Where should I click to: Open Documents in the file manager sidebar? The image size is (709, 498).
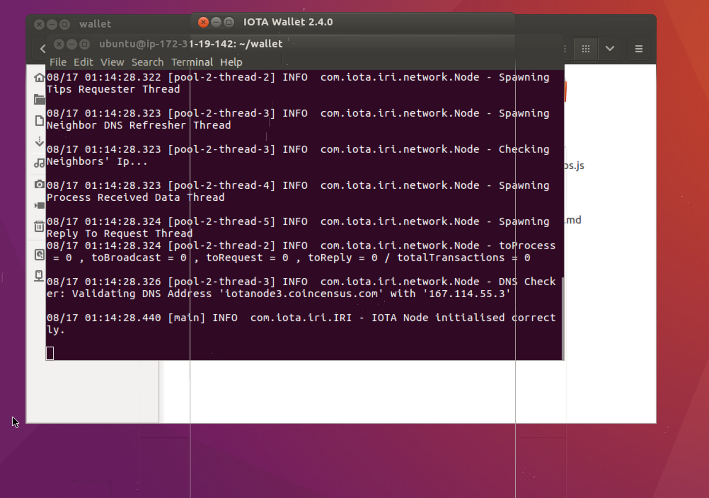39,121
